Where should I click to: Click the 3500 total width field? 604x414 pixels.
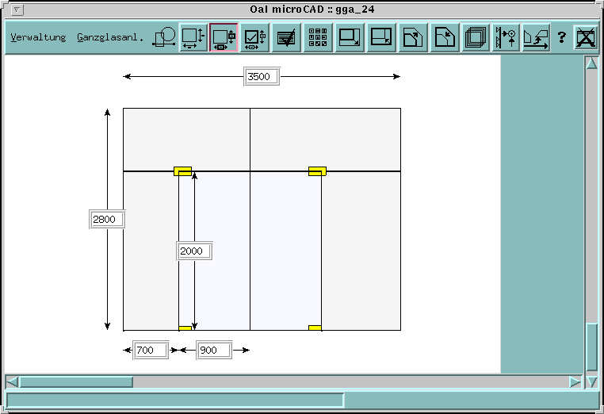click(261, 77)
